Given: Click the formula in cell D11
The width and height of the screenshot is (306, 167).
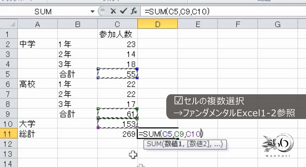Looking at the screenshot, I should tap(171, 134).
